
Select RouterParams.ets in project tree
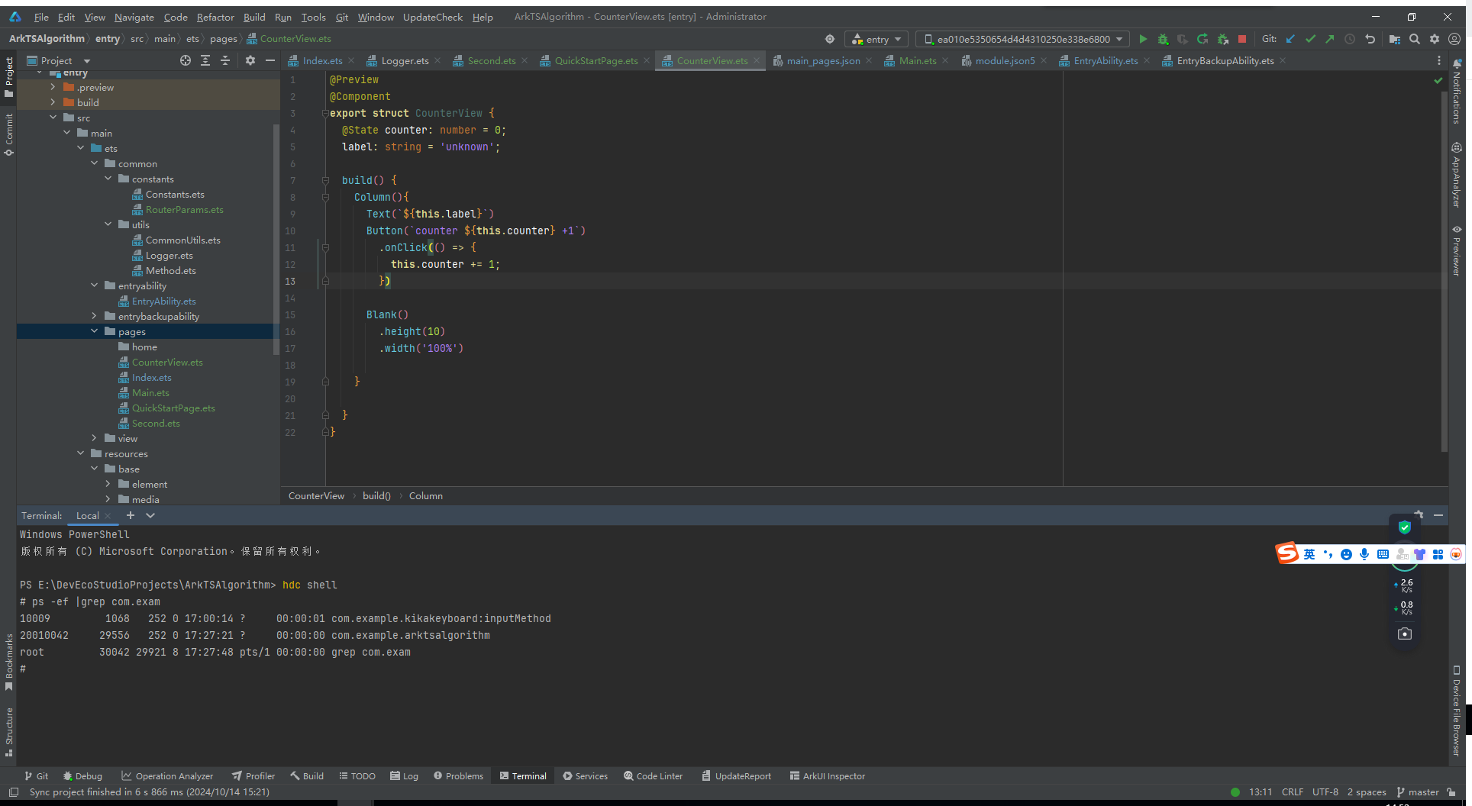click(x=184, y=209)
